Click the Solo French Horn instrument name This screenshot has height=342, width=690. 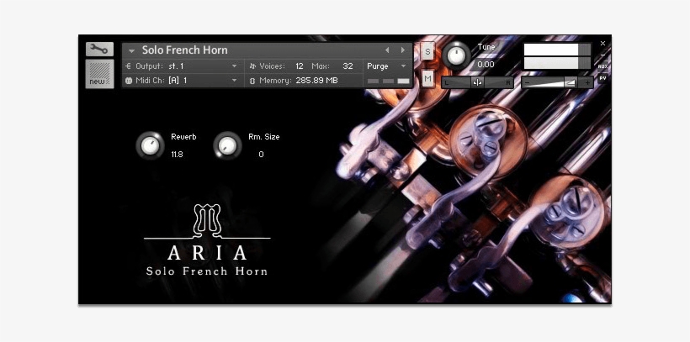click(185, 50)
